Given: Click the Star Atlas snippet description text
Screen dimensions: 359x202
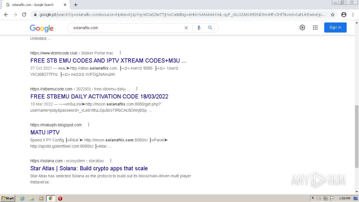Looking at the screenshot, I should coord(111,179).
